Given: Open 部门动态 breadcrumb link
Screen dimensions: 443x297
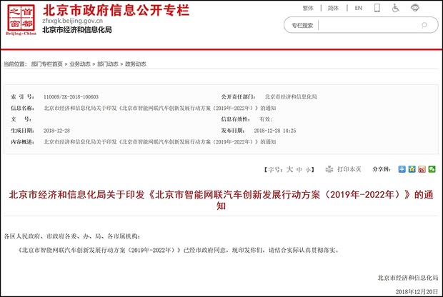Looking at the screenshot, I should (x=108, y=64).
